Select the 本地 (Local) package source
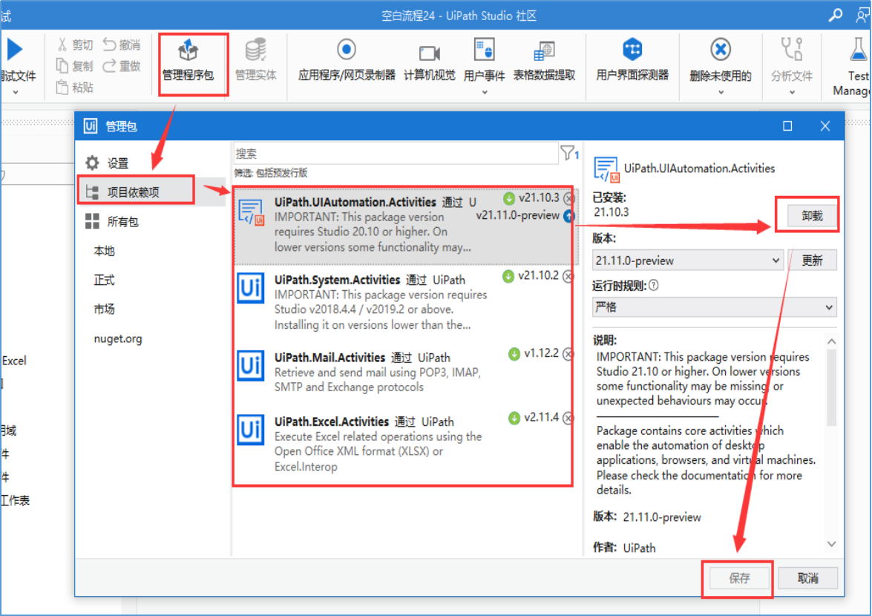872x616 pixels. [105, 251]
